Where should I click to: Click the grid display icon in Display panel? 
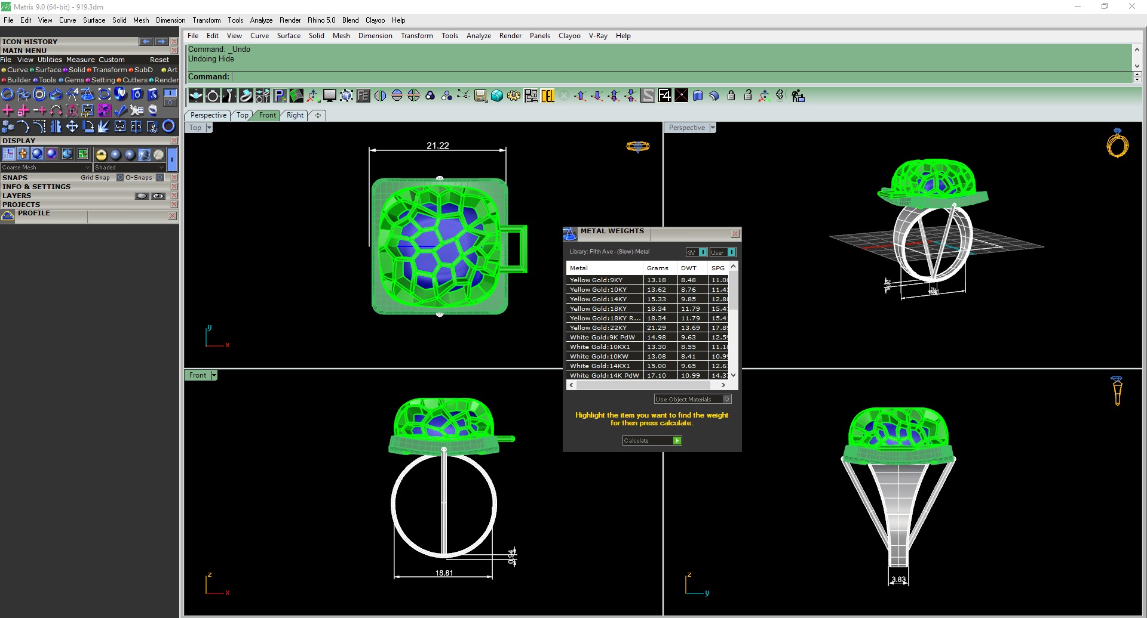pyautogui.click(x=8, y=154)
